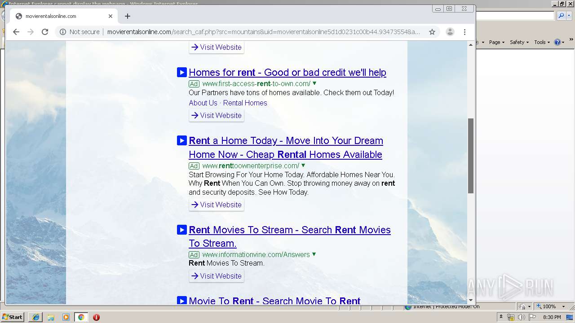The height and width of the screenshot is (323, 575).
Task: Open Rent Movies To Stream ad headline
Action: [x=290, y=236]
